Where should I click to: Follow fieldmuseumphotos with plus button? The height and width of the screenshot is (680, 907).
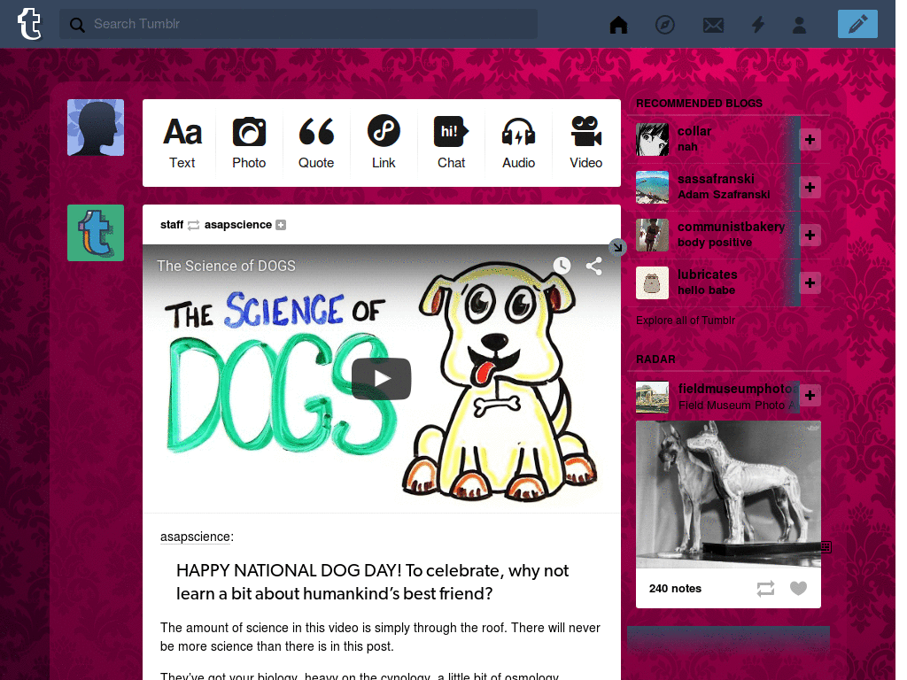[x=810, y=396]
